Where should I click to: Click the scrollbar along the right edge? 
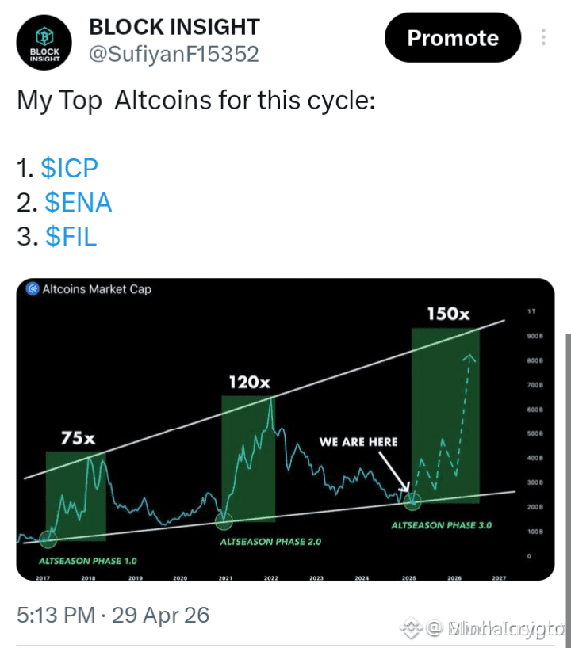click(568, 488)
